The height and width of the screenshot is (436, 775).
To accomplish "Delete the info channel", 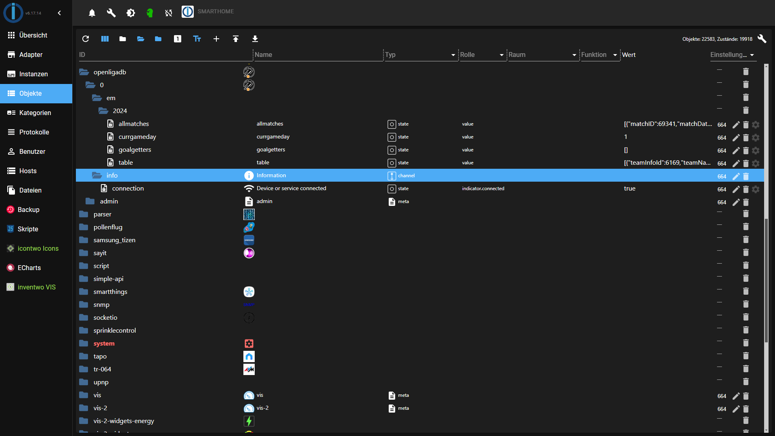I will [746, 176].
